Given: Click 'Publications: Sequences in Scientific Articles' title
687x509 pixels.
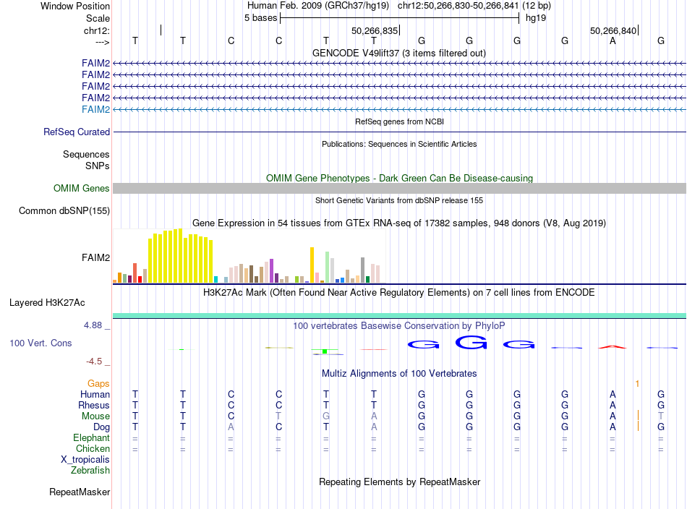Looking at the screenshot, I should pos(399,144).
